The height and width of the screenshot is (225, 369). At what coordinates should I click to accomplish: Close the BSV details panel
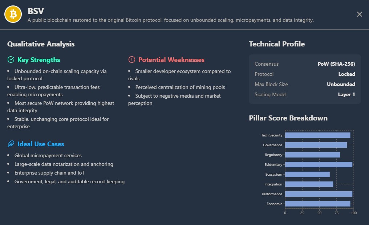(359, 14)
